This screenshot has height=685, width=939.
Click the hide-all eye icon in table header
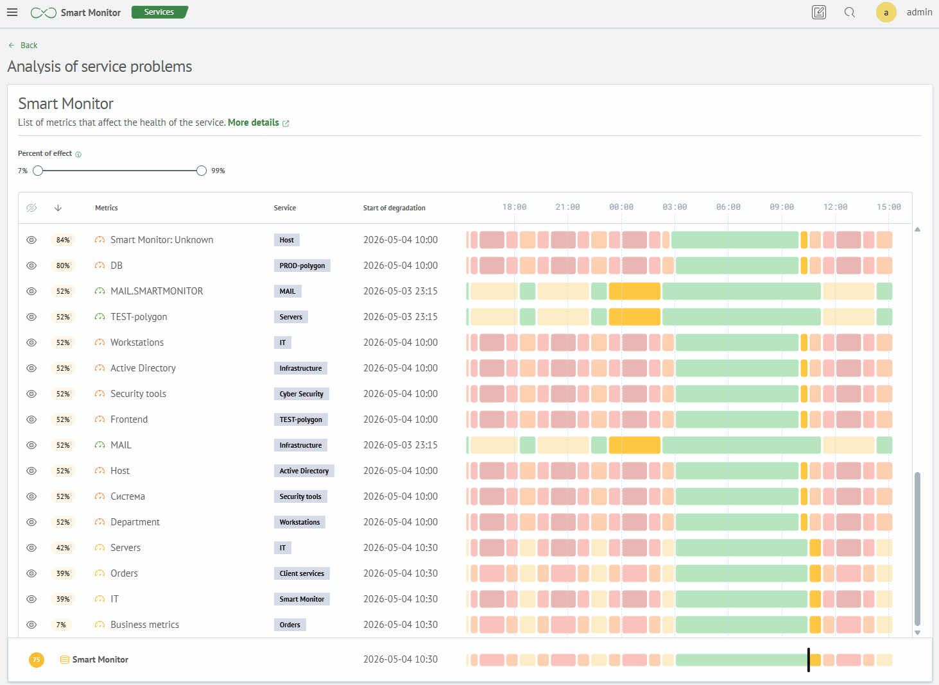click(31, 208)
